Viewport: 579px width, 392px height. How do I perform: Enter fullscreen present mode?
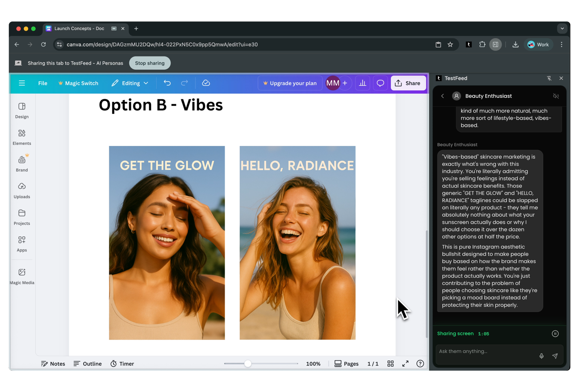coord(405,364)
